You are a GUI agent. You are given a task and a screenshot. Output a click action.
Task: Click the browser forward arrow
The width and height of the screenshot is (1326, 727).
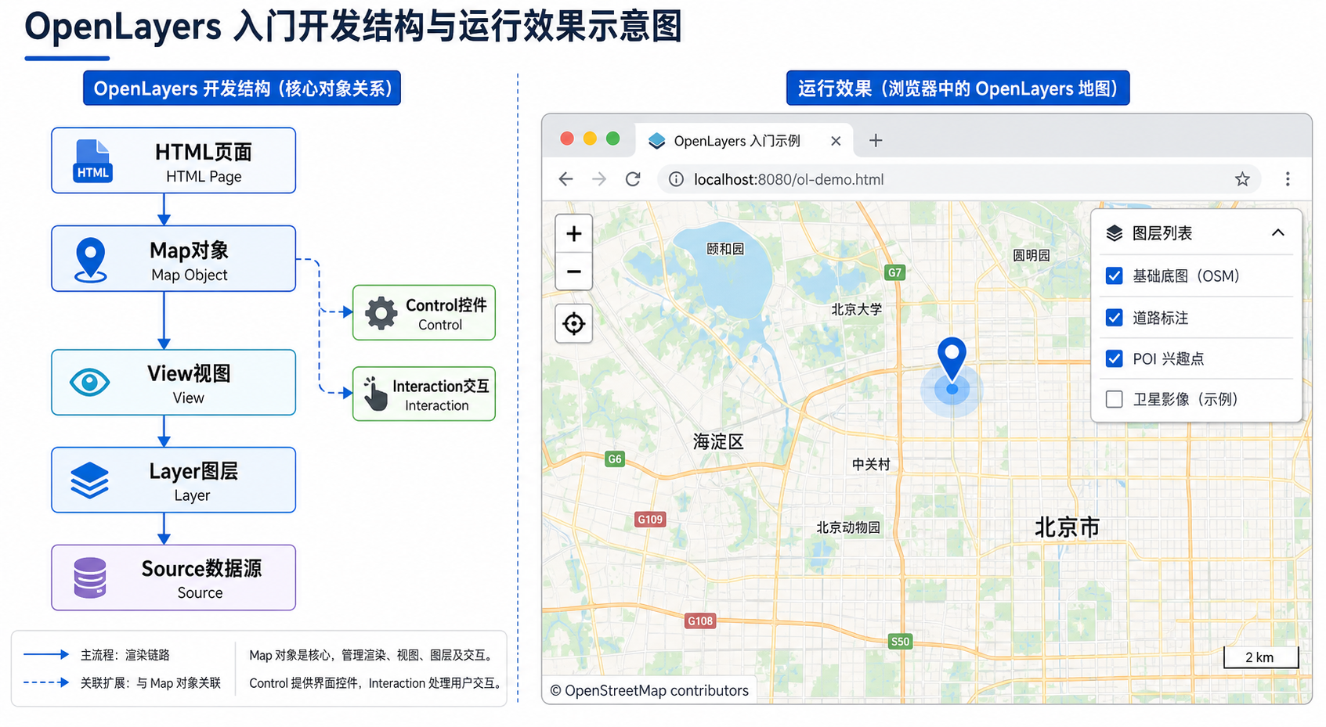(x=599, y=179)
